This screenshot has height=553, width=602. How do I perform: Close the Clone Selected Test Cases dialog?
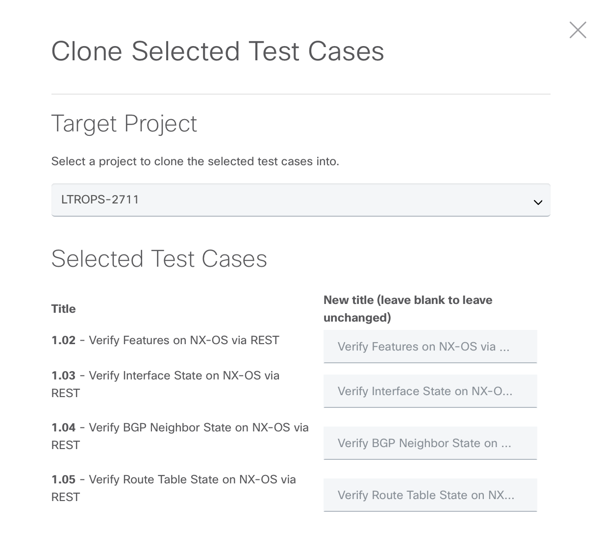coord(577,30)
